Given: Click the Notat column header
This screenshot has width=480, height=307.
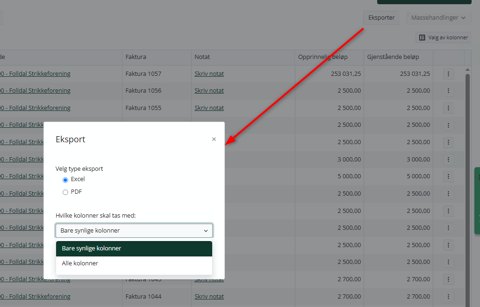Looking at the screenshot, I should tap(243, 57).
